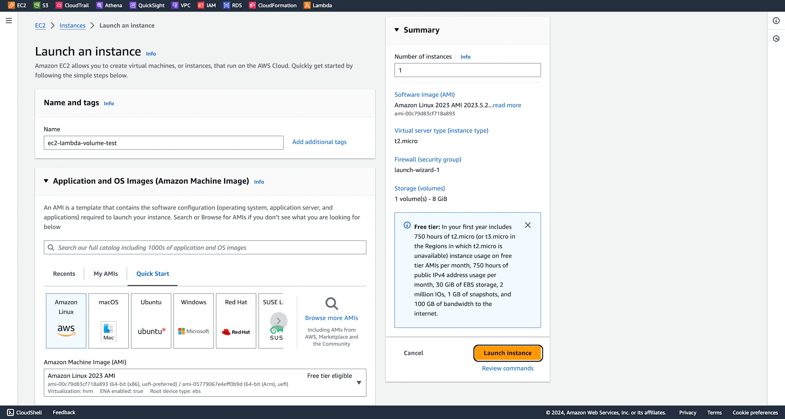The height and width of the screenshot is (419, 785).
Task: Click Add additional tags link
Action: tap(319, 142)
